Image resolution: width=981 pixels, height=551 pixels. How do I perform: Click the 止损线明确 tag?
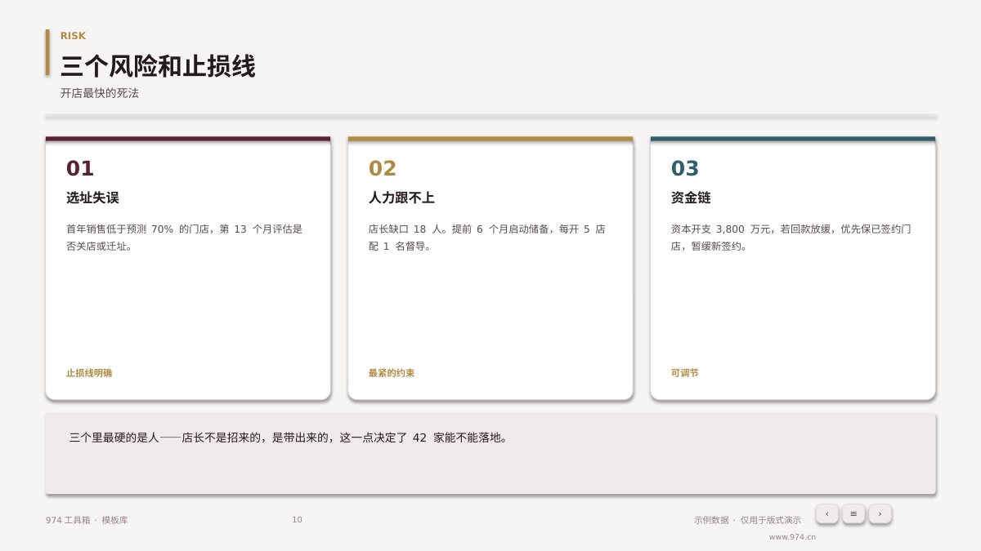pyautogui.click(x=89, y=373)
